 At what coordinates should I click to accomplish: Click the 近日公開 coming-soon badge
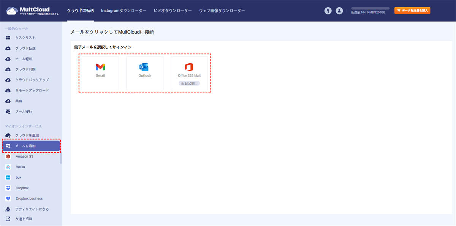point(189,83)
